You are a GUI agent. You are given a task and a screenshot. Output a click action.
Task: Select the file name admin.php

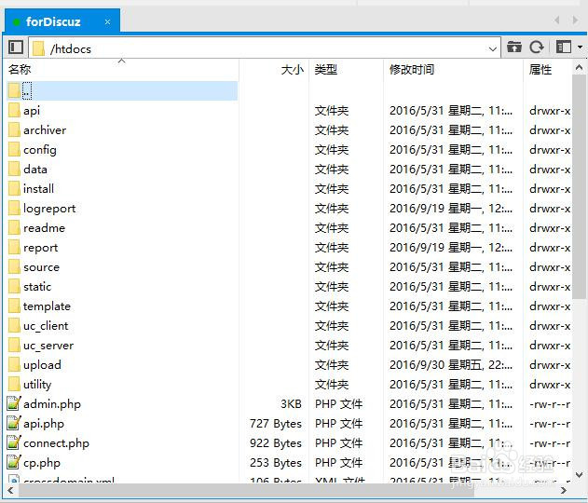[52, 404]
